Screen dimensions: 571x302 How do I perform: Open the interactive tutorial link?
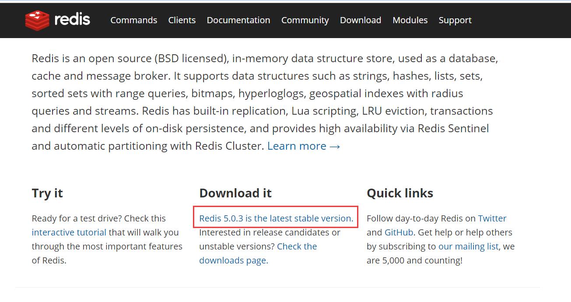(x=69, y=232)
